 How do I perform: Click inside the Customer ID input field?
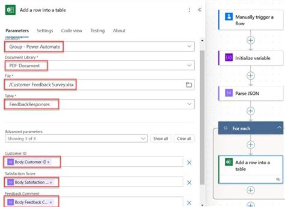(x=93, y=162)
